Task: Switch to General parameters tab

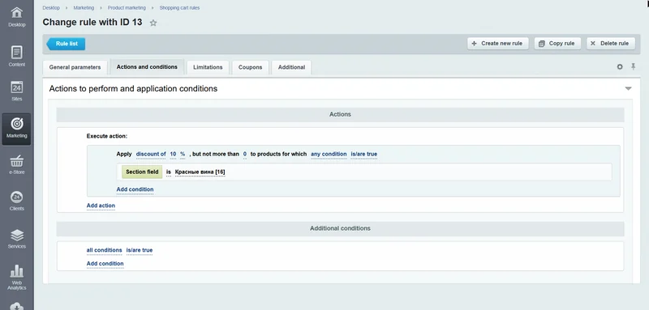Action: coord(75,67)
